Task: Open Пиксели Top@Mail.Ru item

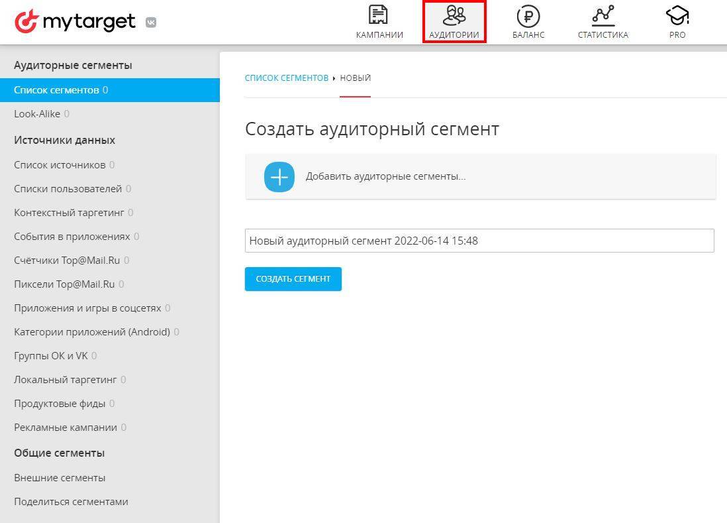Action: tap(64, 284)
